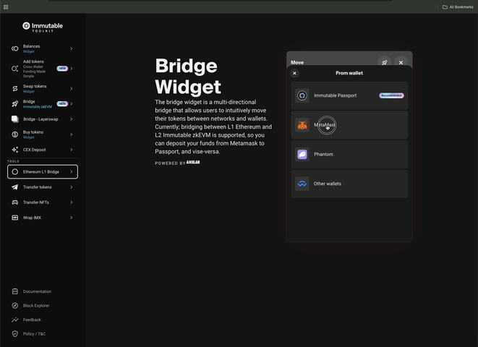478x347 pixels.
Task: Expand the Wrap IMX chevron
Action: pyautogui.click(x=72, y=218)
